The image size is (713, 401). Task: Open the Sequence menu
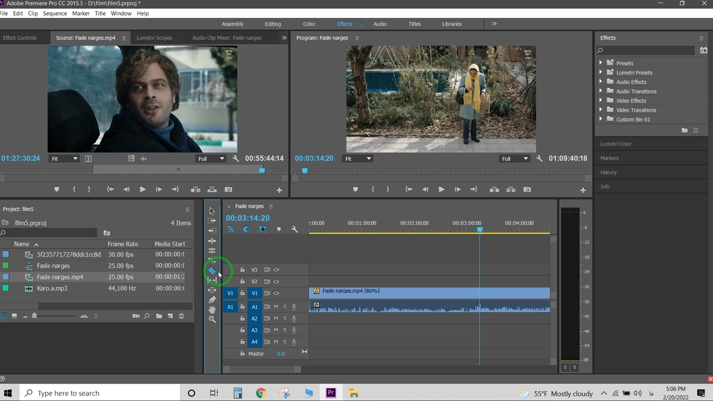tap(55, 13)
